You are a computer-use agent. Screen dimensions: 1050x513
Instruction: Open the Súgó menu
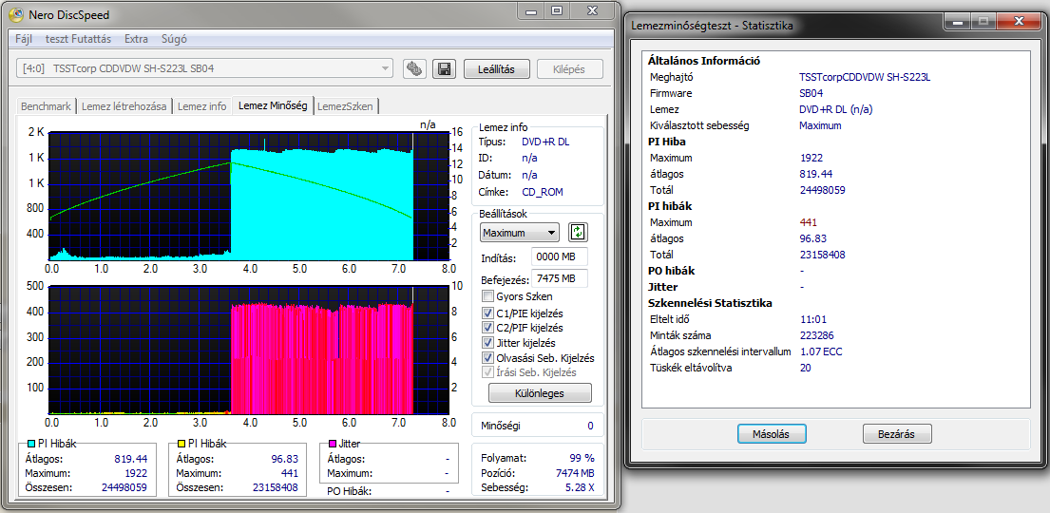click(174, 39)
